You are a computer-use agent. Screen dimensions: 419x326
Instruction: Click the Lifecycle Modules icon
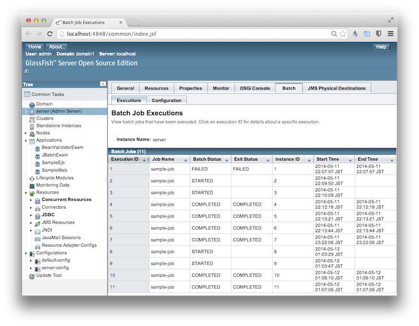[x=32, y=178]
